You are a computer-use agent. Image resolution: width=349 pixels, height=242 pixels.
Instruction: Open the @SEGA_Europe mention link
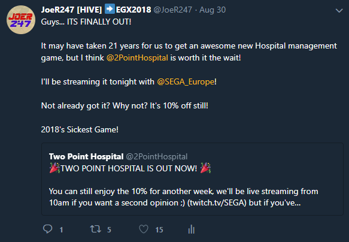click(186, 81)
